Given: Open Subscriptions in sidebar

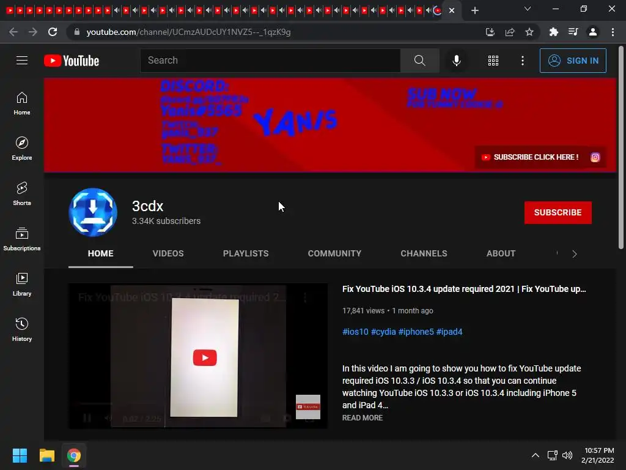Looking at the screenshot, I should pos(22,239).
